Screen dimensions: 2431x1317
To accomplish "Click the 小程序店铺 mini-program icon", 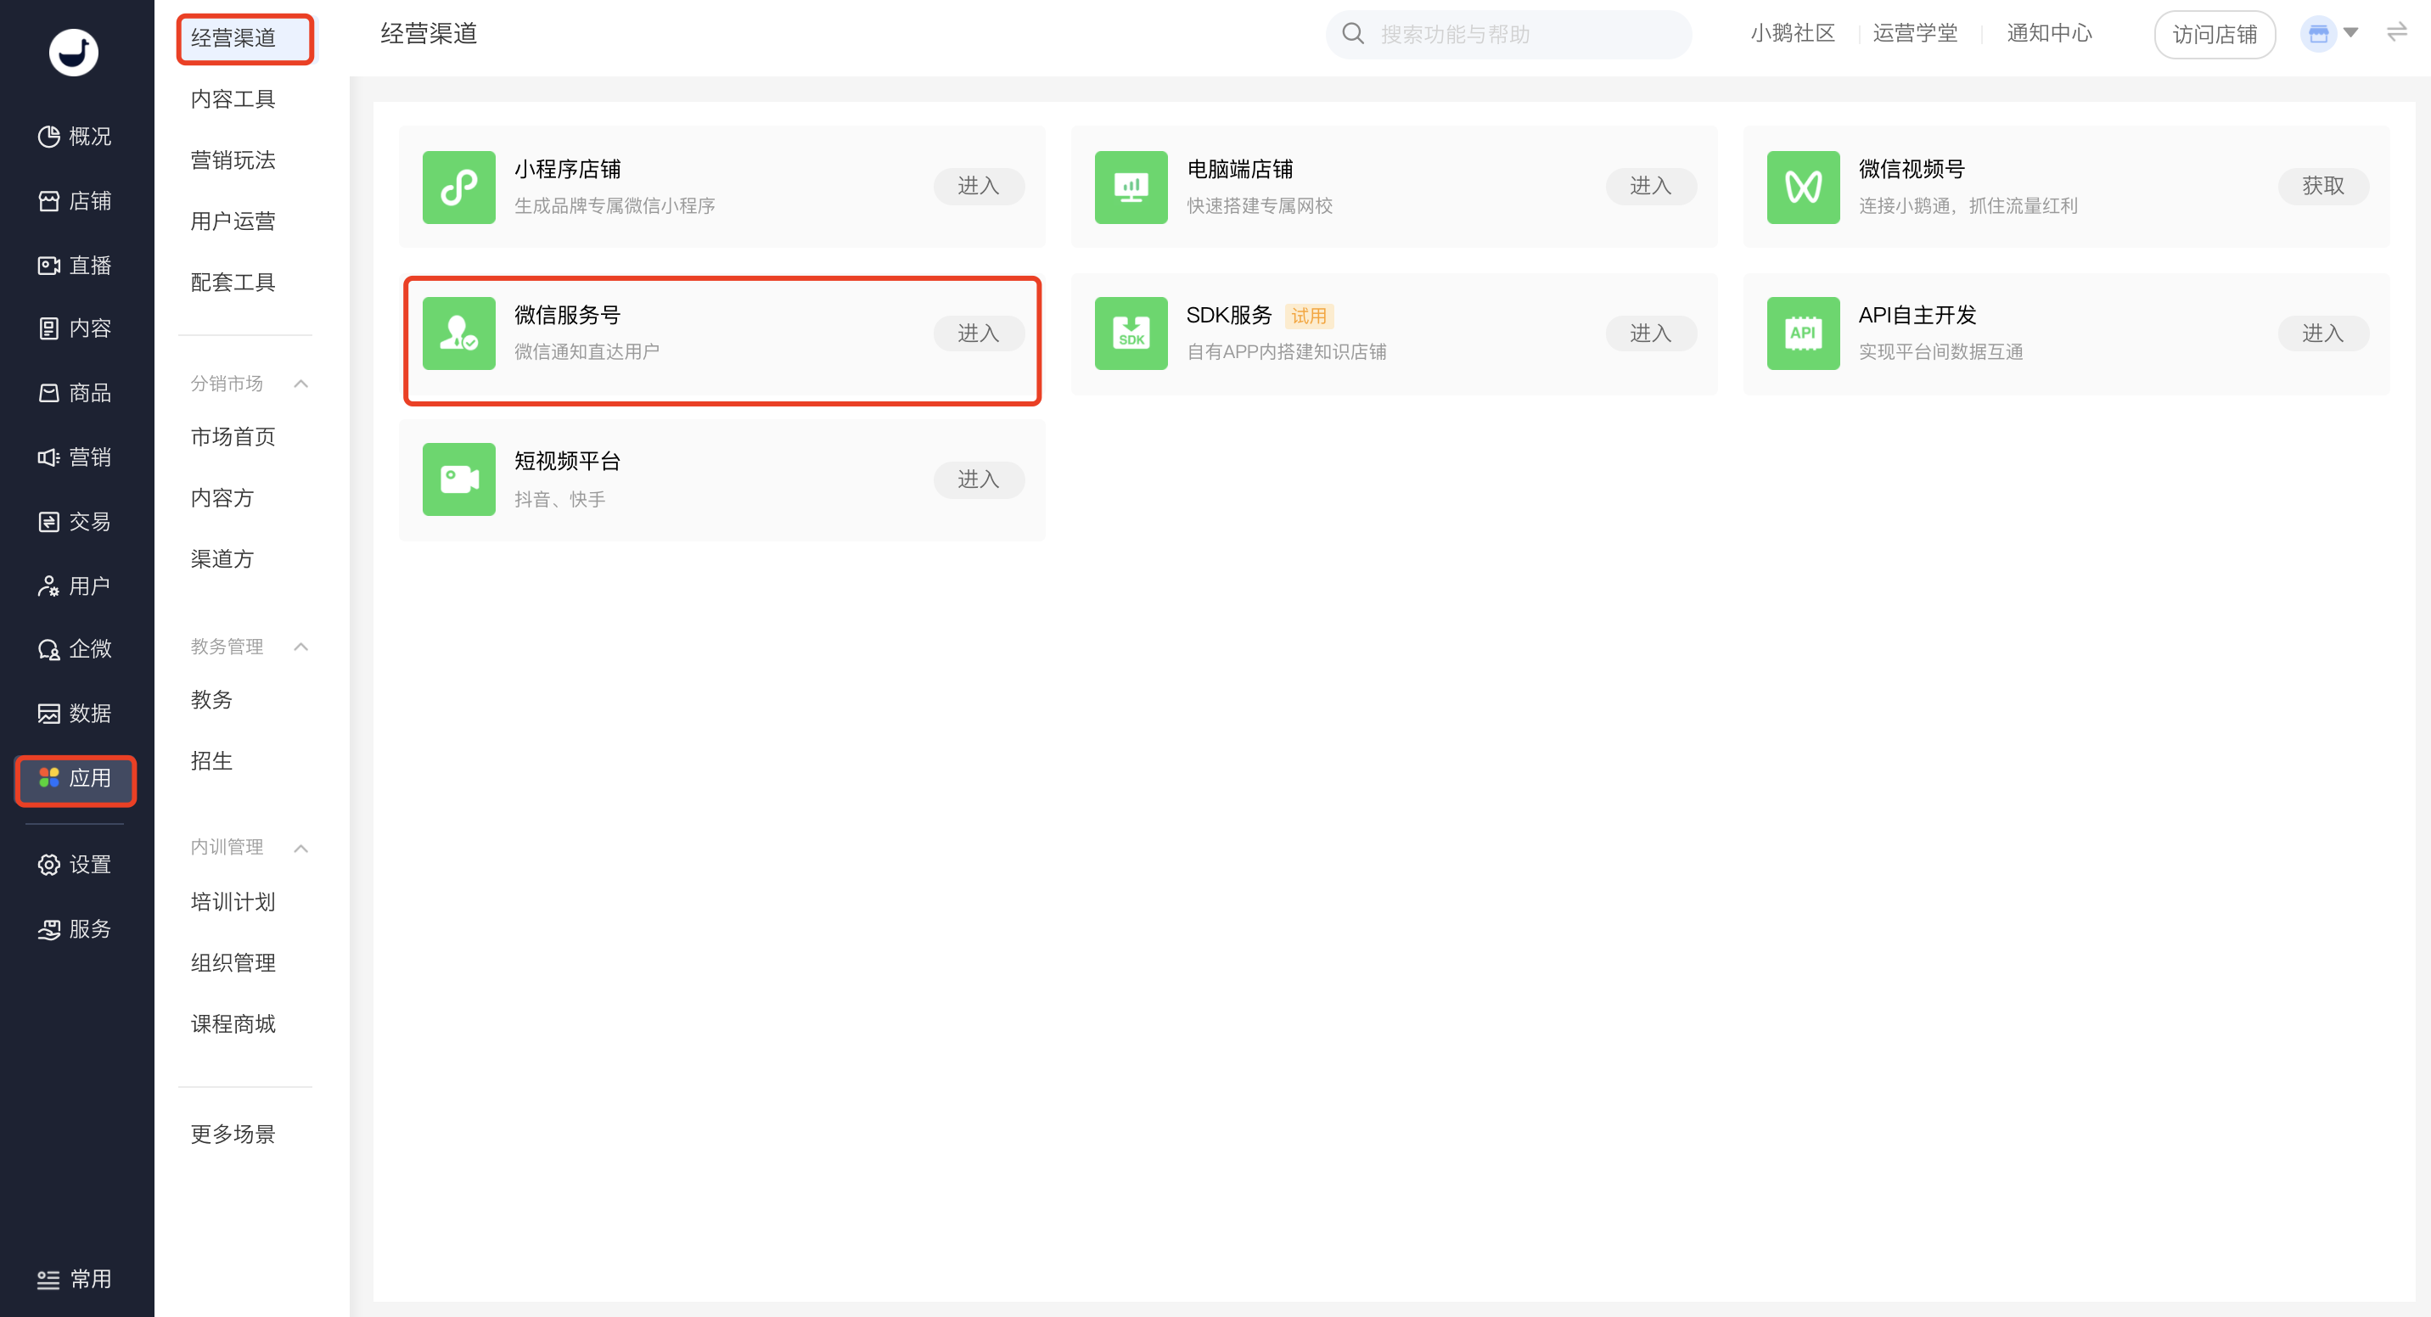I will (x=458, y=187).
